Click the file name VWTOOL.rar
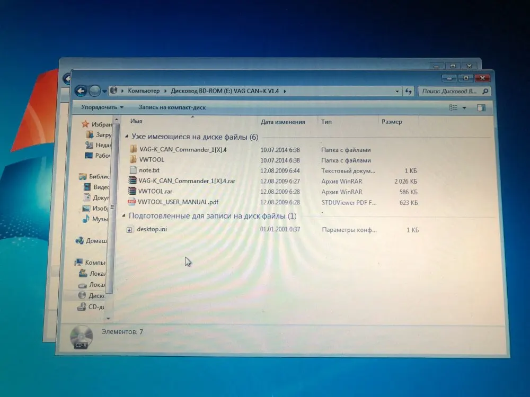 click(155, 191)
